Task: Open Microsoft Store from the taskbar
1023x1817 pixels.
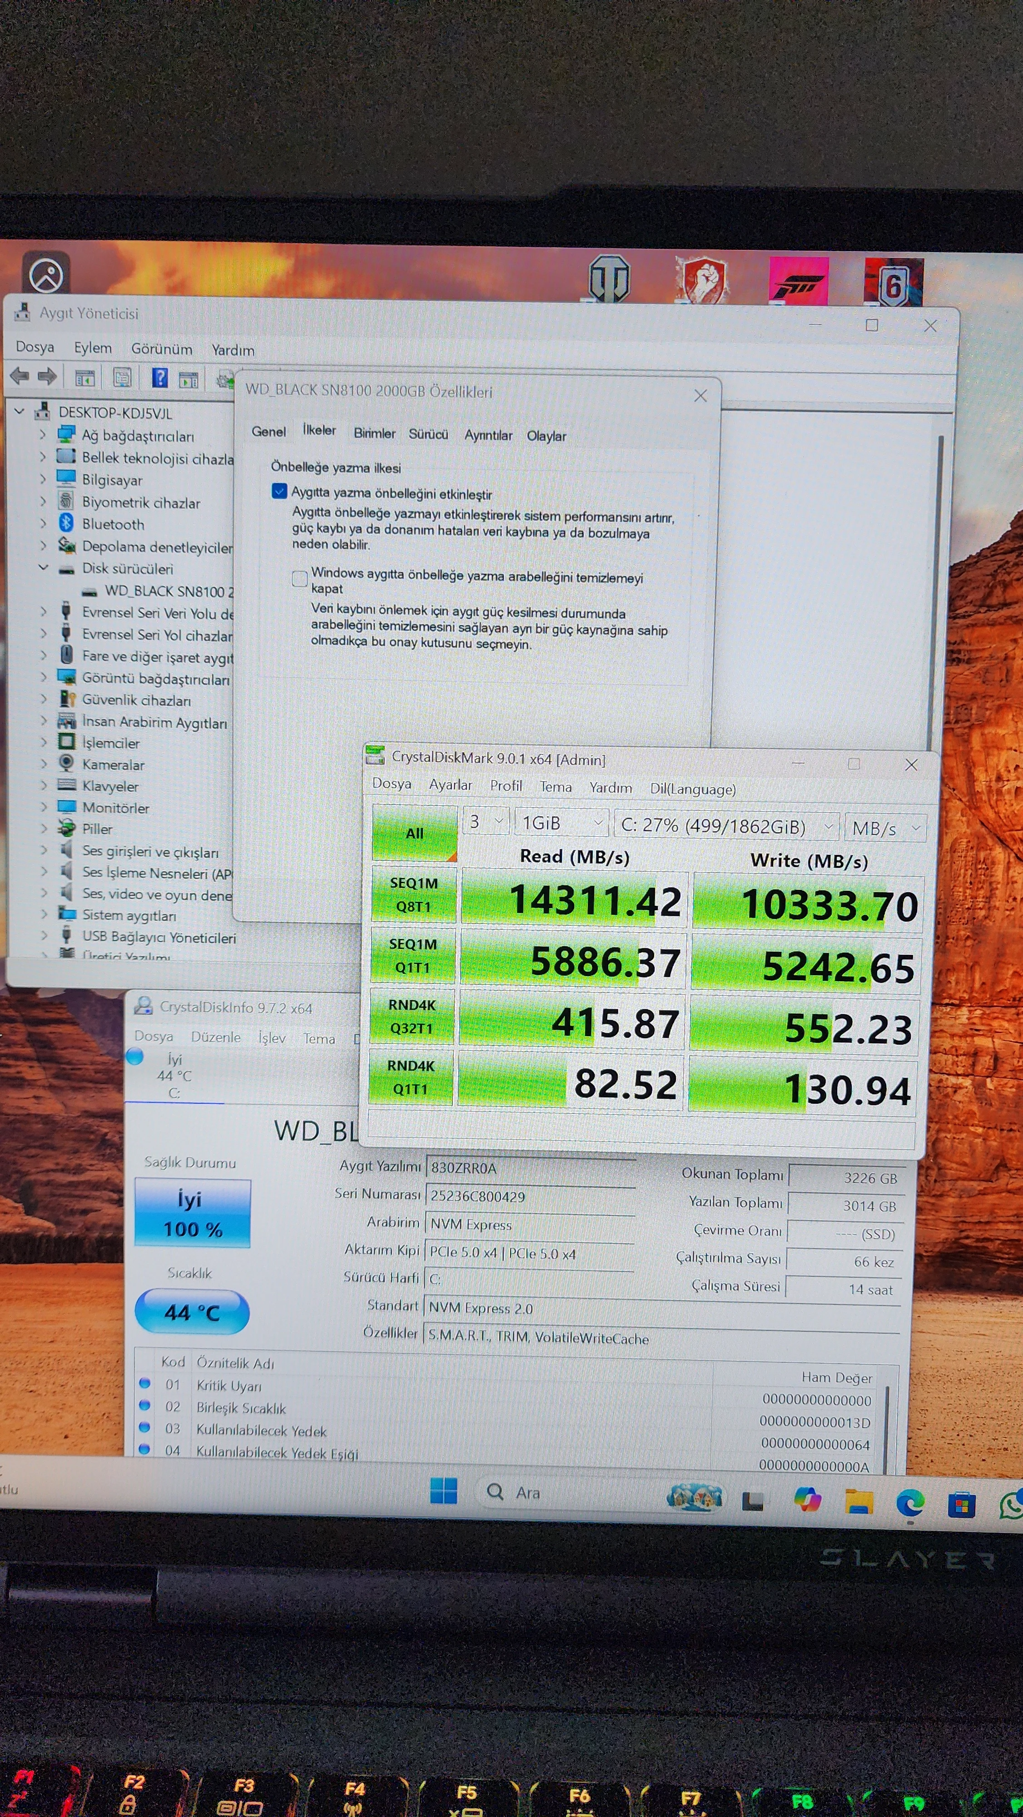Action: [962, 1505]
